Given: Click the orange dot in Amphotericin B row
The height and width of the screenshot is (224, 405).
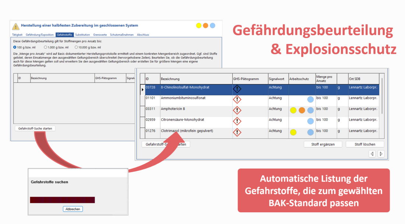Looking at the screenshot, I should tap(302, 110).
